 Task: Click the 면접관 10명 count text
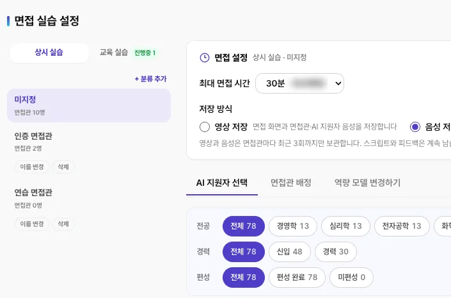29,112
